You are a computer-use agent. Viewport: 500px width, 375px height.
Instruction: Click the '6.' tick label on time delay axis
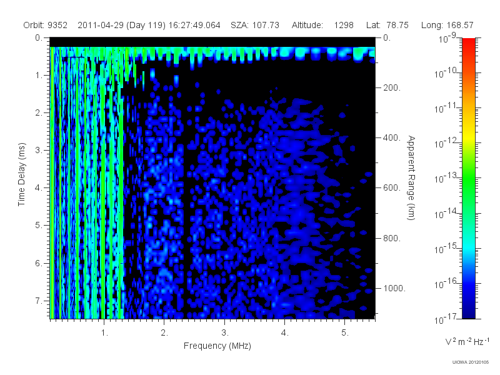[39, 263]
